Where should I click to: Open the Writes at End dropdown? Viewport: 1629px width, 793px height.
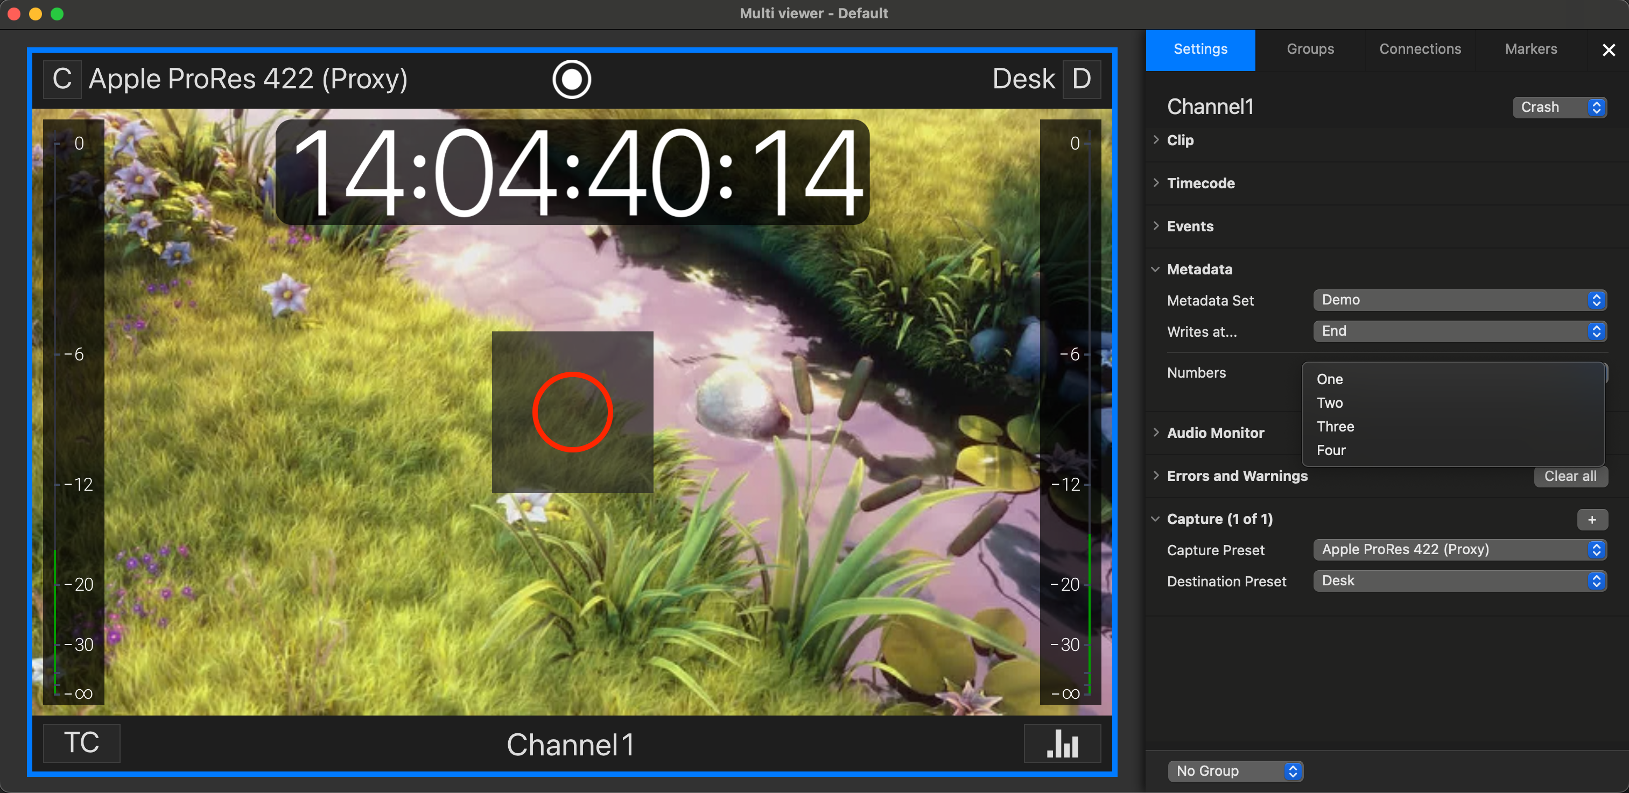(x=1459, y=331)
